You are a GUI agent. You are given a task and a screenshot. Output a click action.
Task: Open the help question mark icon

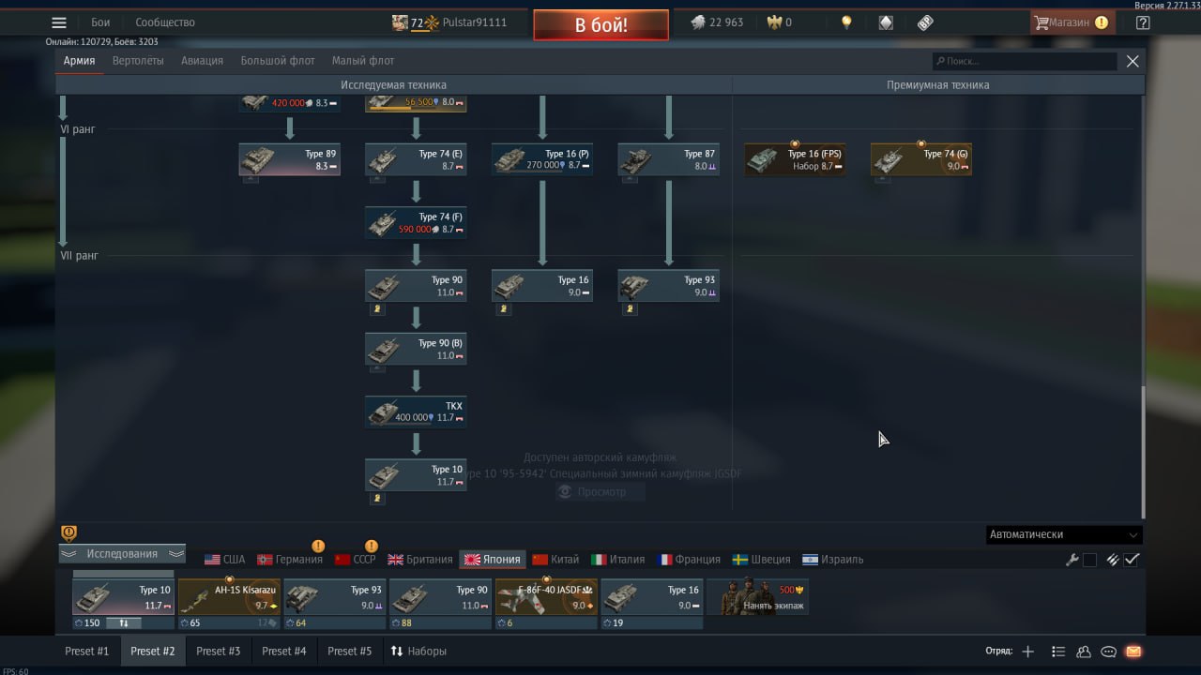coord(1142,22)
